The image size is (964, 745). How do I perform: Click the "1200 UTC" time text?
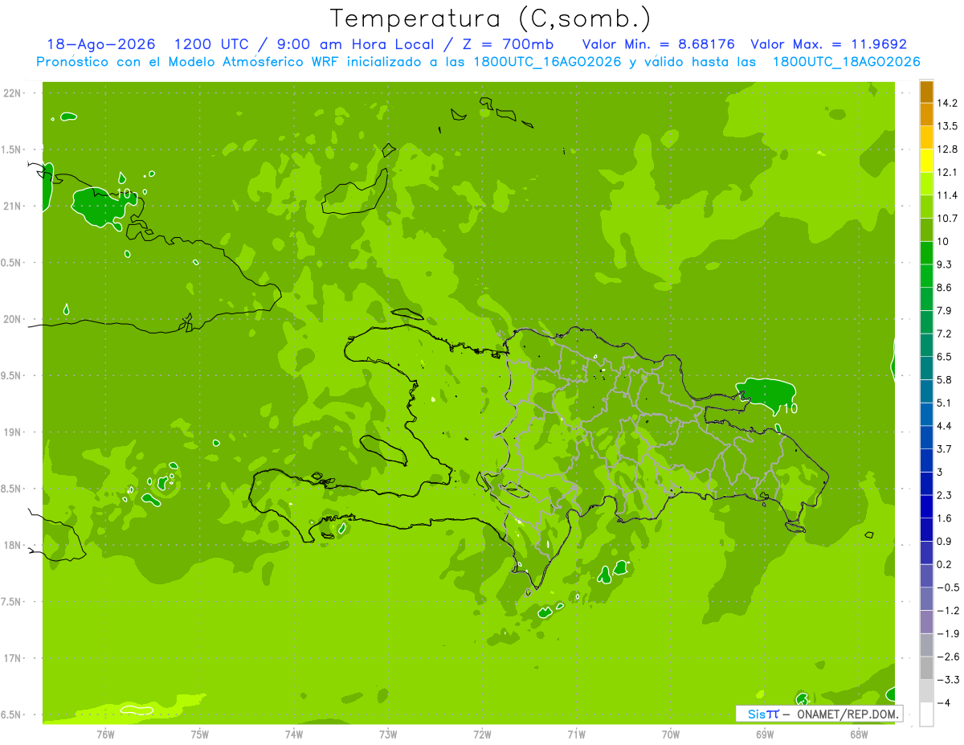coord(211,44)
